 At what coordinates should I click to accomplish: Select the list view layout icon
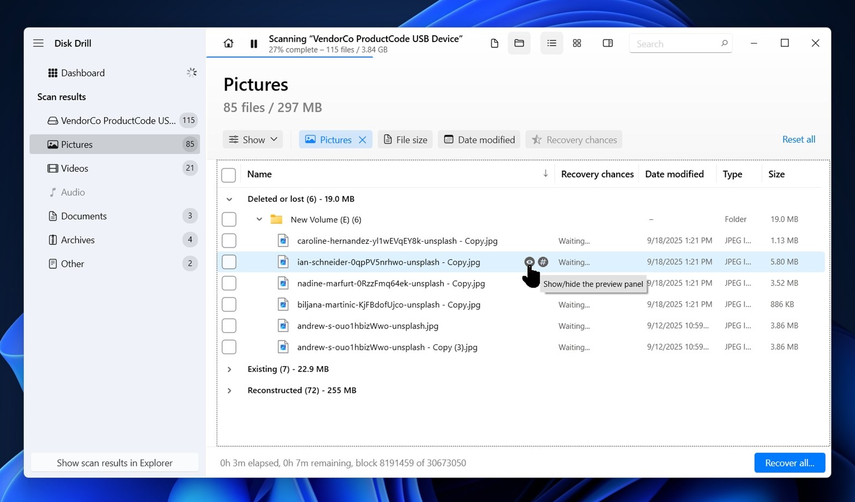551,44
